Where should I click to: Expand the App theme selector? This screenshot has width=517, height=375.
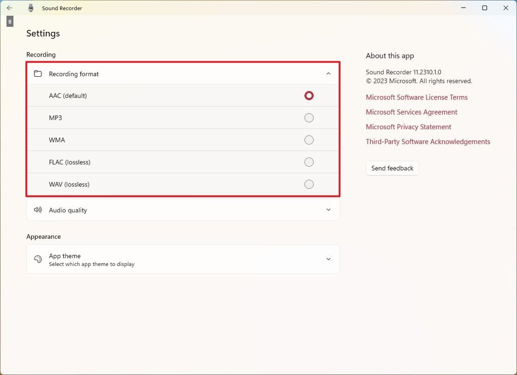[328, 259]
